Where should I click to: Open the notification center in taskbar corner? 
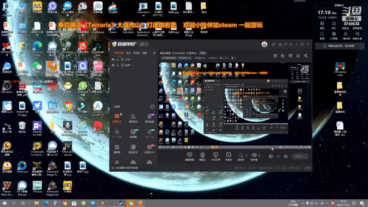362,203
